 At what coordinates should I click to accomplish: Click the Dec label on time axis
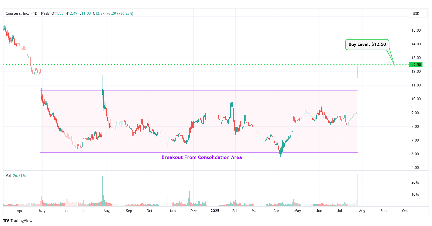(193, 211)
